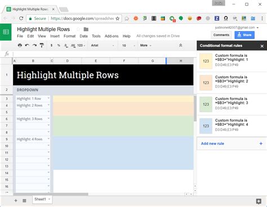Decrease decimal places icon

click(66, 46)
